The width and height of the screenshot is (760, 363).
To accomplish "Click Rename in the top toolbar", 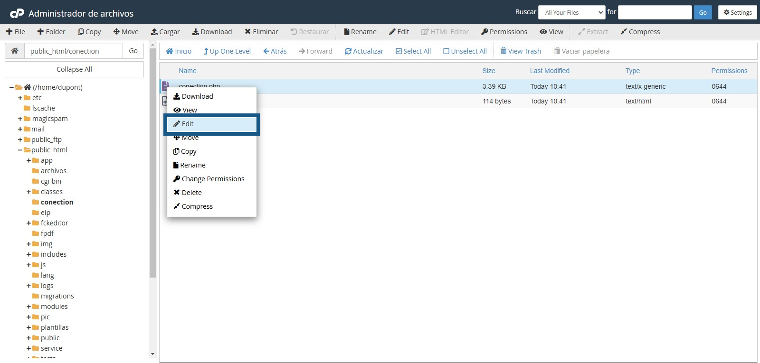I will point(360,32).
